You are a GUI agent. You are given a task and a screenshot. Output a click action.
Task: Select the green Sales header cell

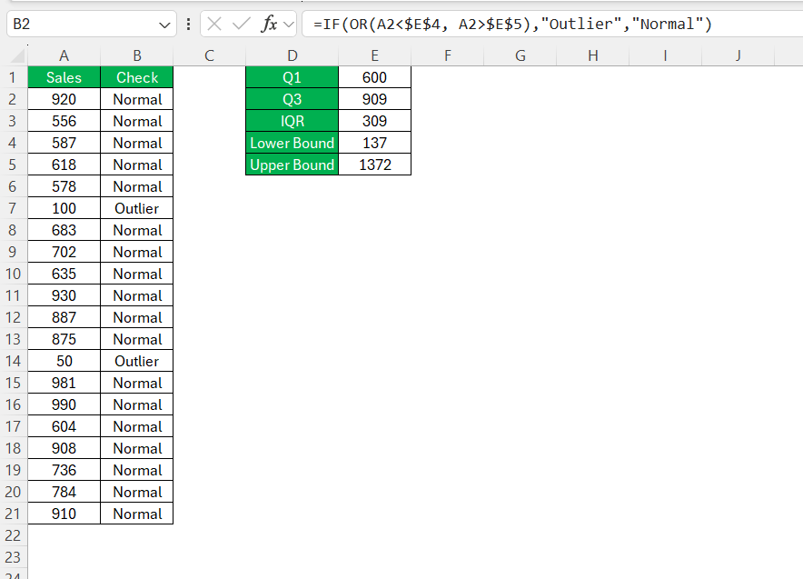[x=63, y=77]
